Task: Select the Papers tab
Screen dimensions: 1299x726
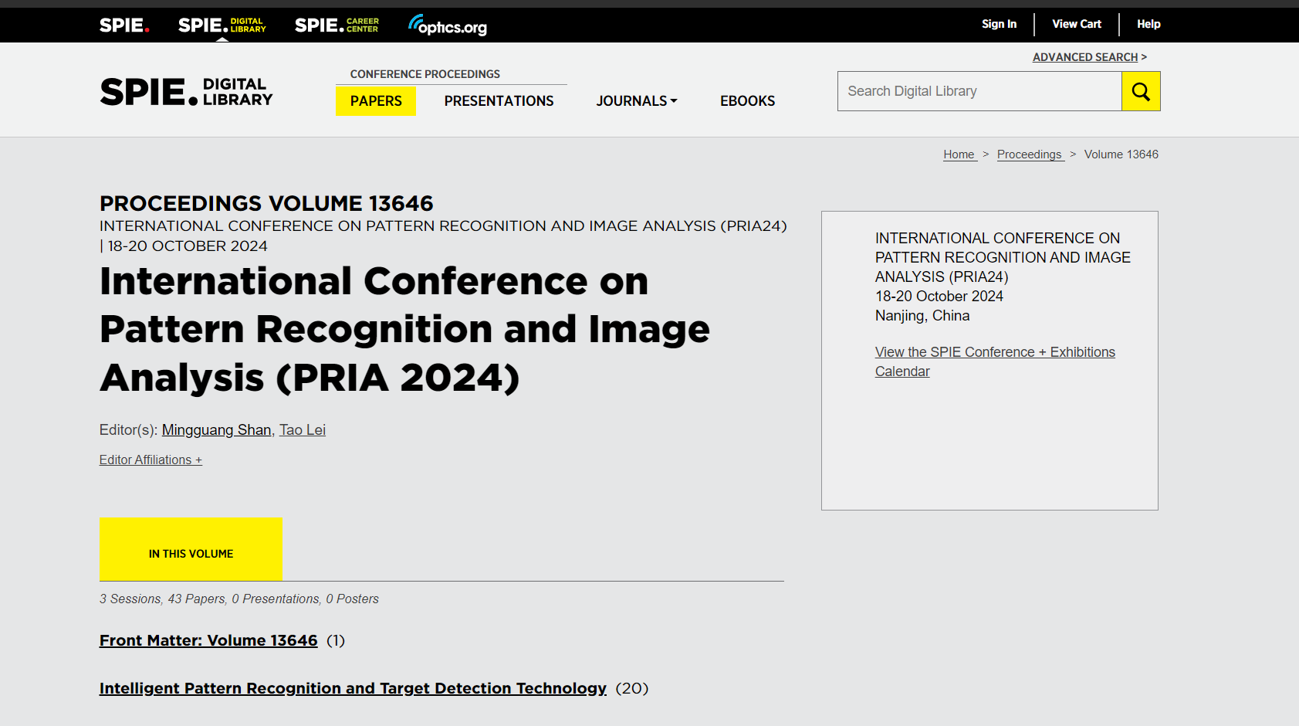Action: coord(376,101)
